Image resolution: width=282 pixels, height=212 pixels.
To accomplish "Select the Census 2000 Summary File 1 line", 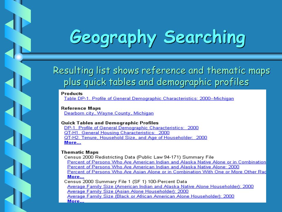I will 125,182.
